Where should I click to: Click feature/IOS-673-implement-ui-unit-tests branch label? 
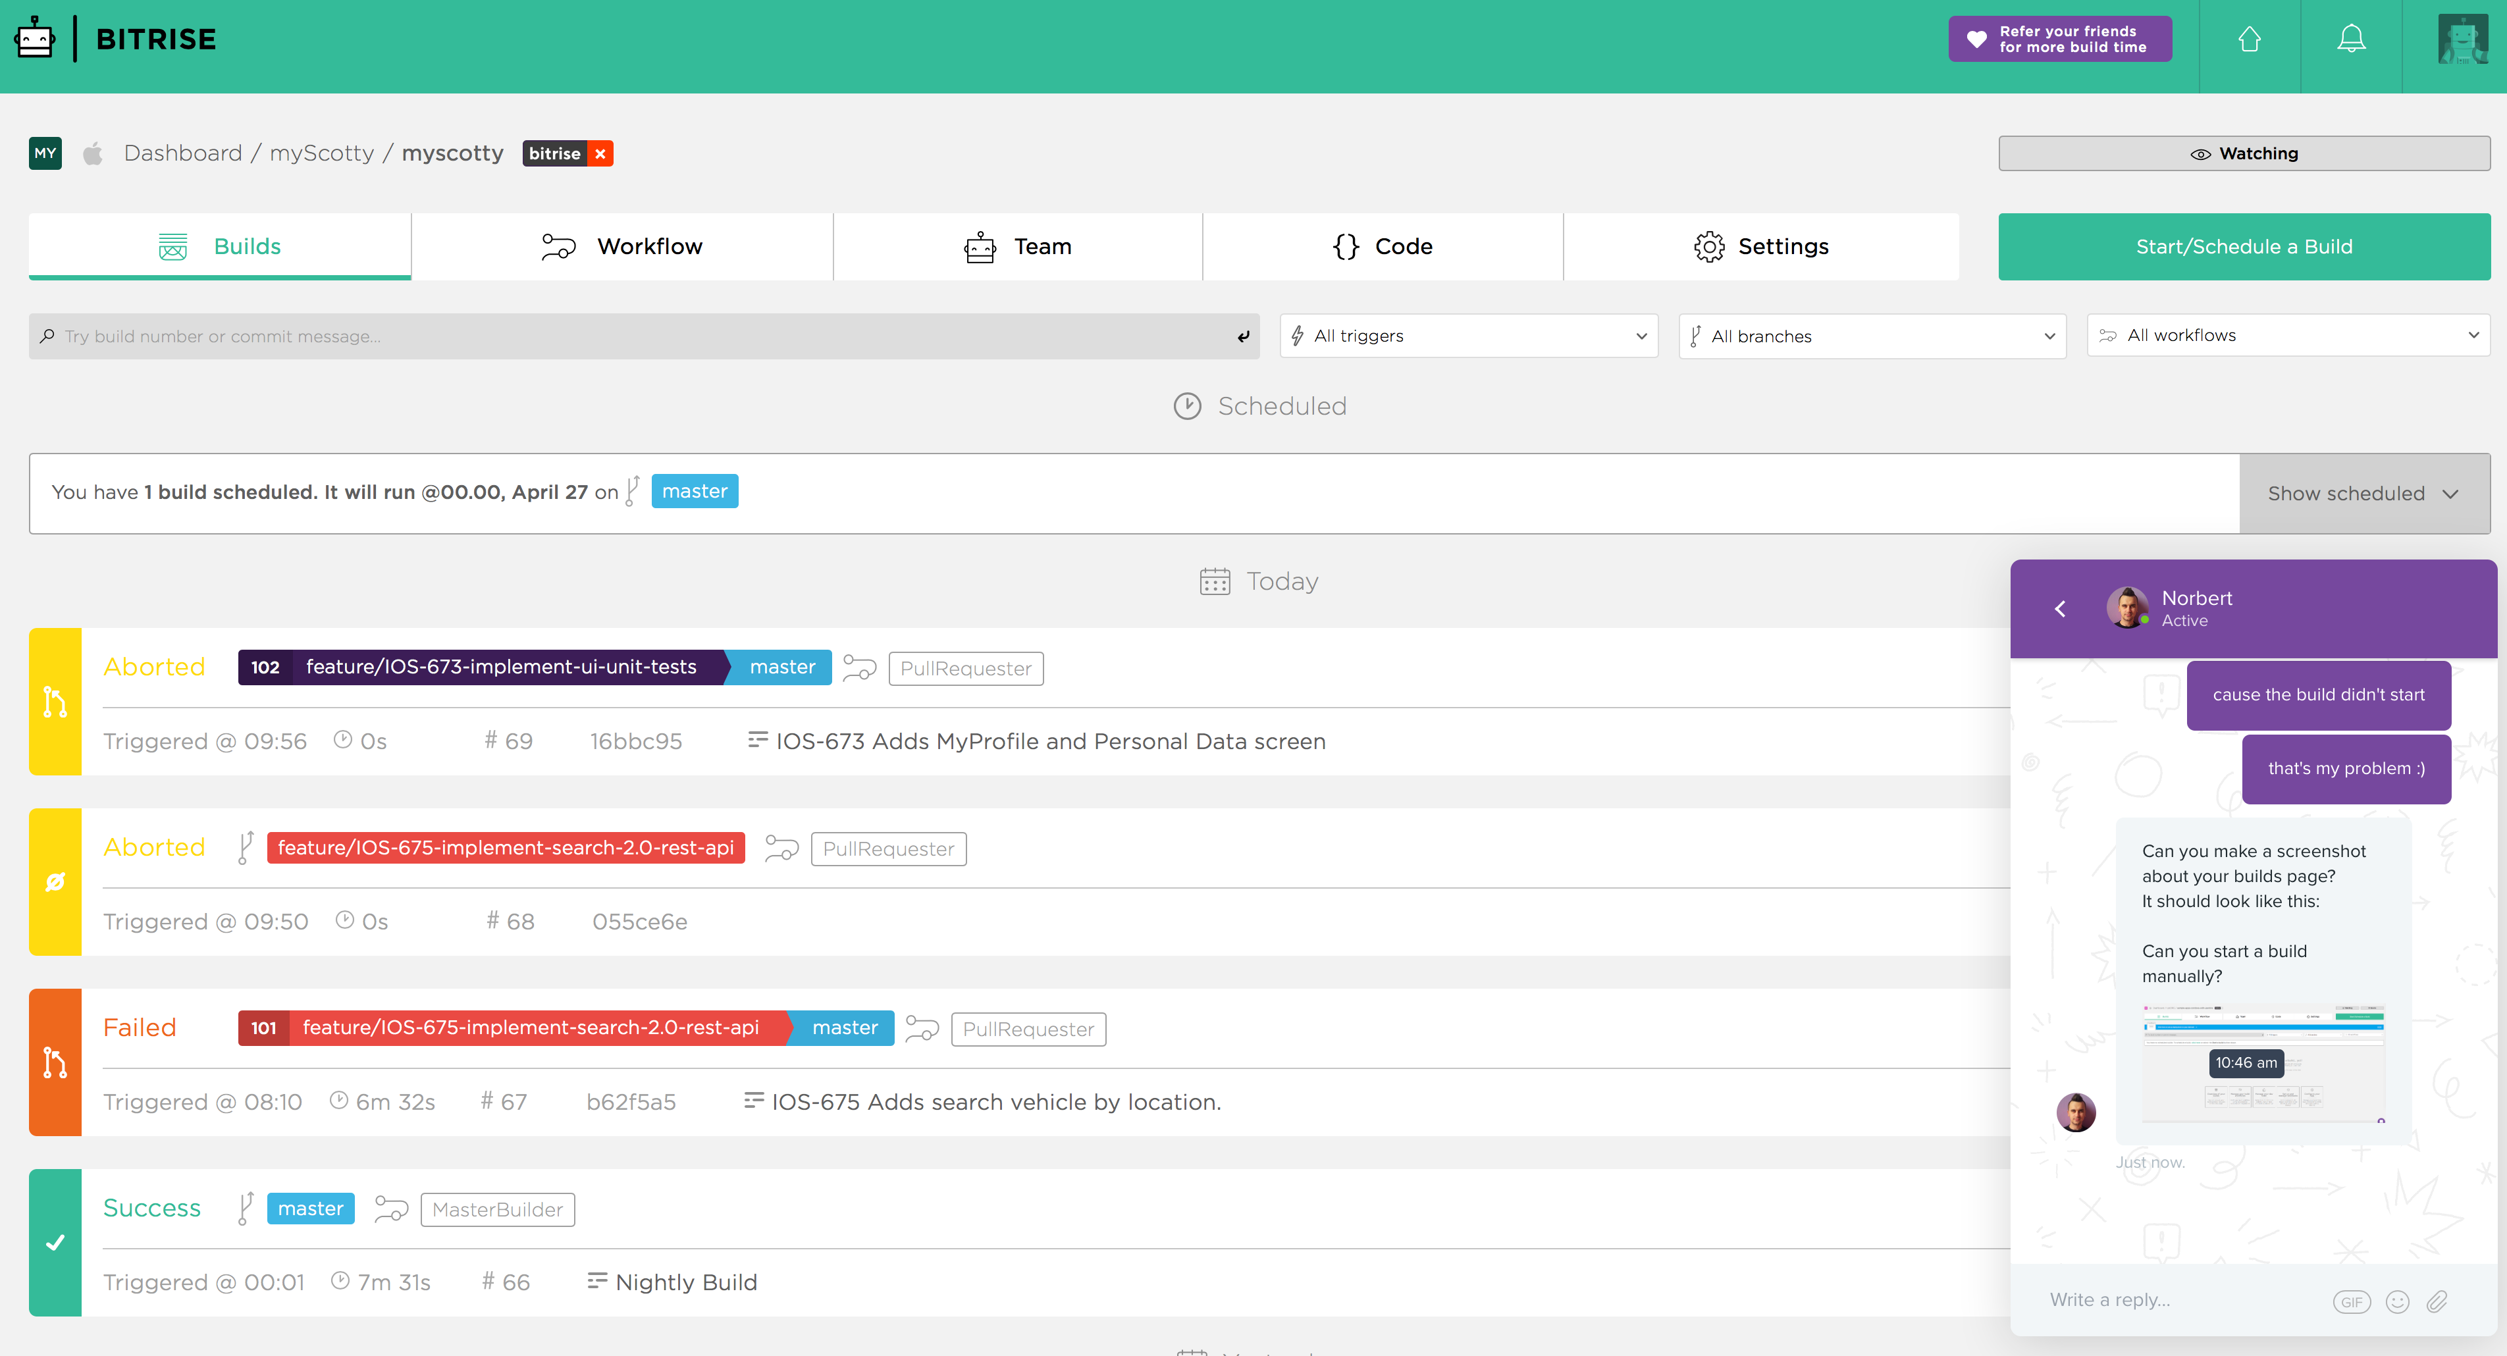click(x=501, y=666)
